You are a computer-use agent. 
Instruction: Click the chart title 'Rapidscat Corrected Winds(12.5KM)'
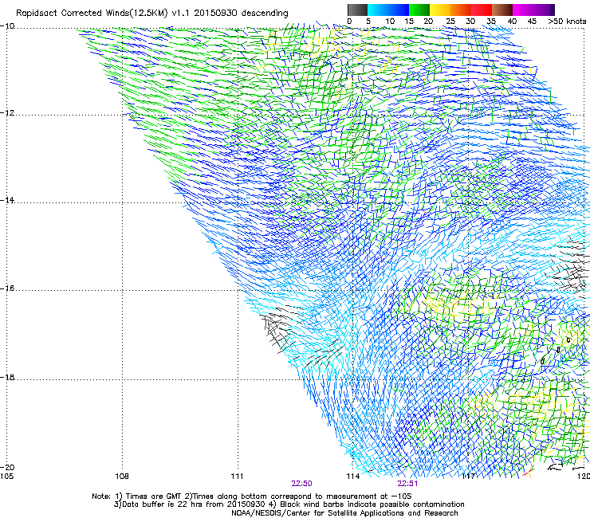click(92, 14)
